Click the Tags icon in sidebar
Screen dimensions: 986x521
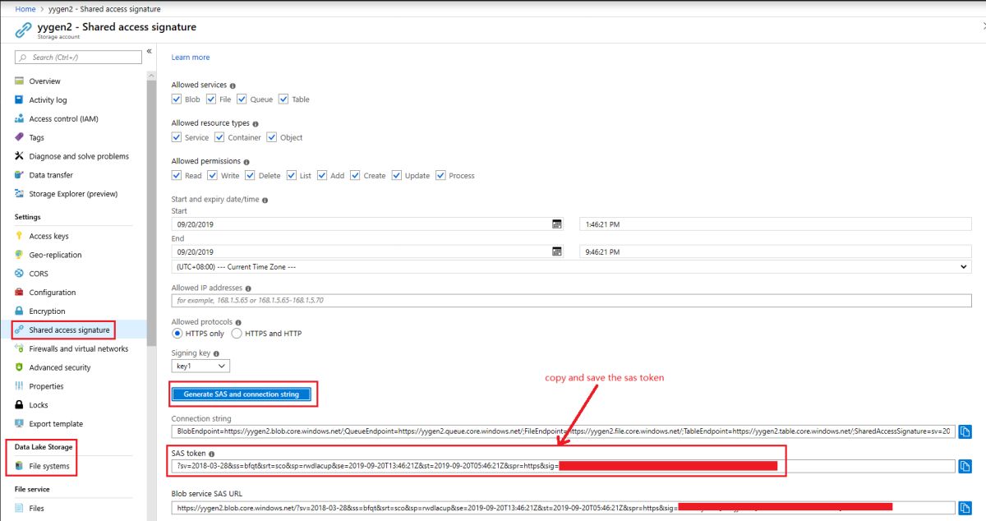coord(19,137)
